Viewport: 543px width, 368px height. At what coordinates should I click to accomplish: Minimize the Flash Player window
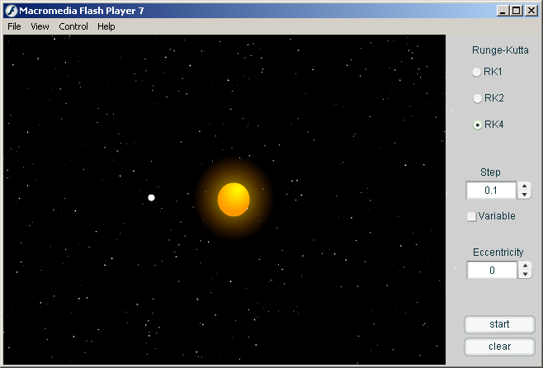(x=503, y=11)
